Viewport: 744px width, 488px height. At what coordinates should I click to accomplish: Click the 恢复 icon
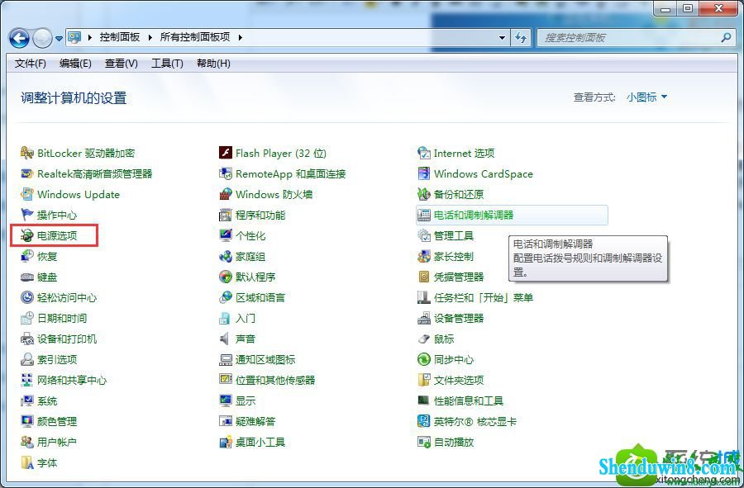point(27,256)
